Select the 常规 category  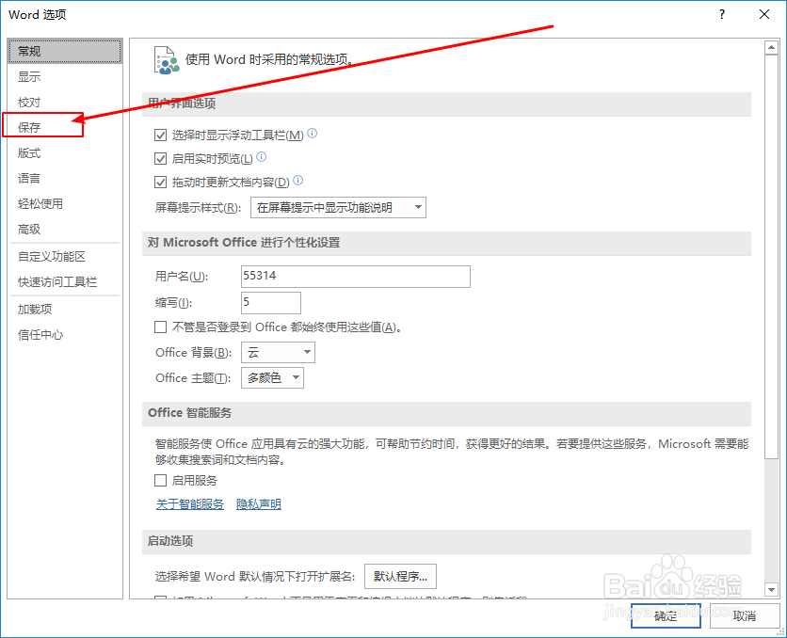coord(65,51)
